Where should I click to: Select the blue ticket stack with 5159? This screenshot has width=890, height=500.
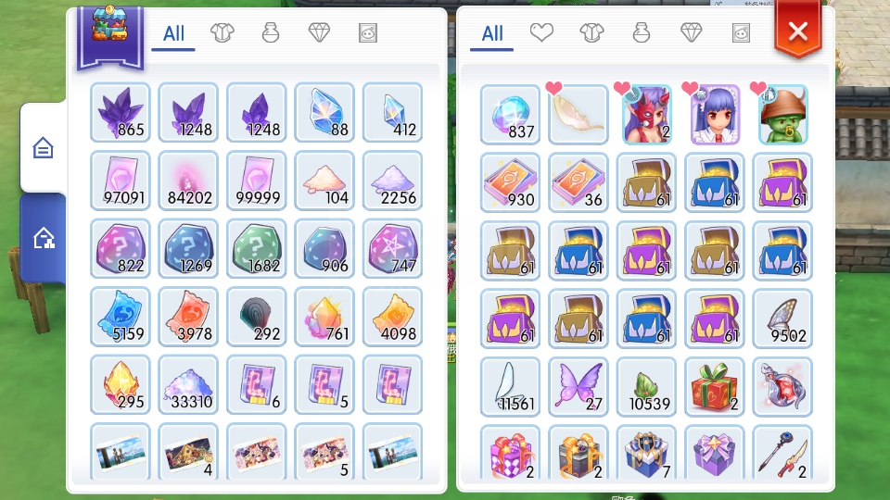(x=121, y=317)
